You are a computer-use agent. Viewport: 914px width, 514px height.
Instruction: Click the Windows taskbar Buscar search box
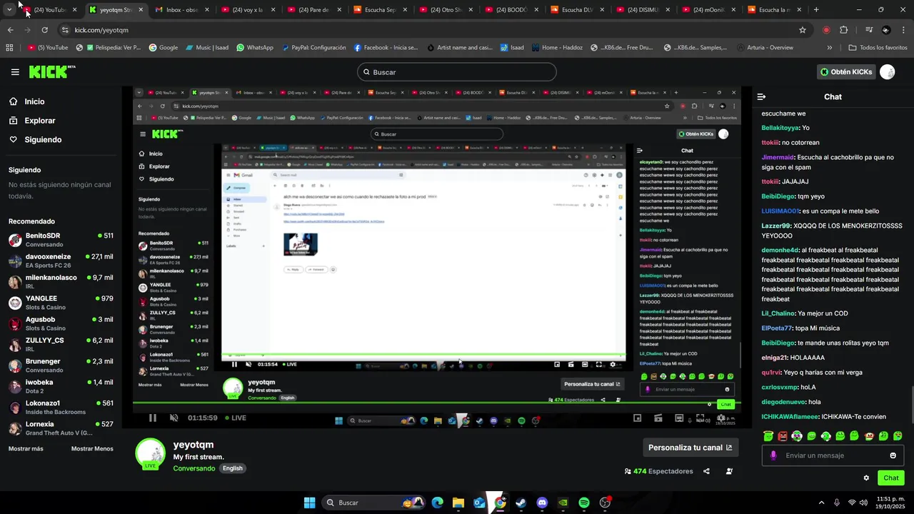pyautogui.click(x=373, y=503)
